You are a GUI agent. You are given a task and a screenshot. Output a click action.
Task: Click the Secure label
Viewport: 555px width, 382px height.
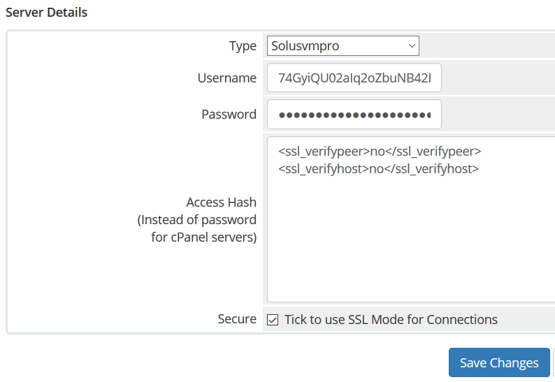point(237,319)
